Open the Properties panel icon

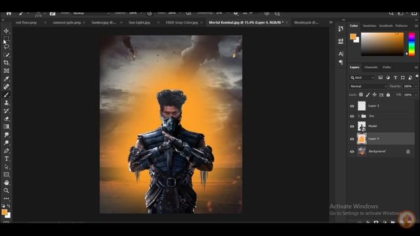click(x=341, y=41)
